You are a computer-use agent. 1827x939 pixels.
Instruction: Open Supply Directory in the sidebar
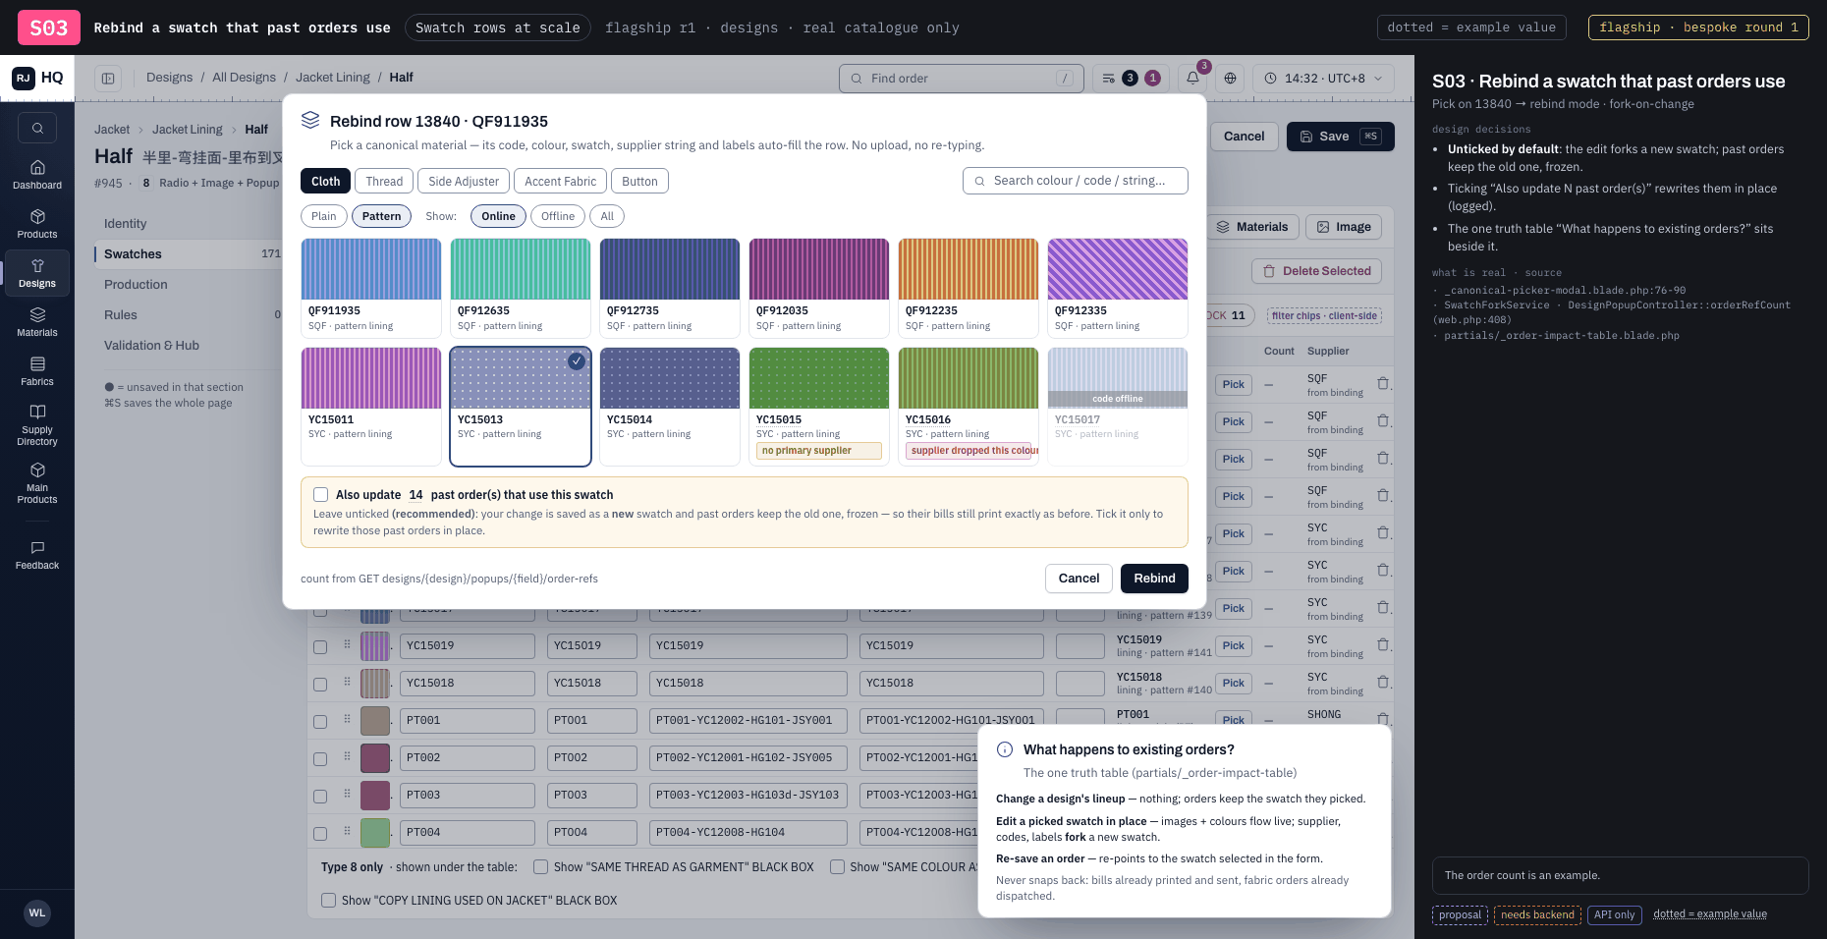(37, 424)
